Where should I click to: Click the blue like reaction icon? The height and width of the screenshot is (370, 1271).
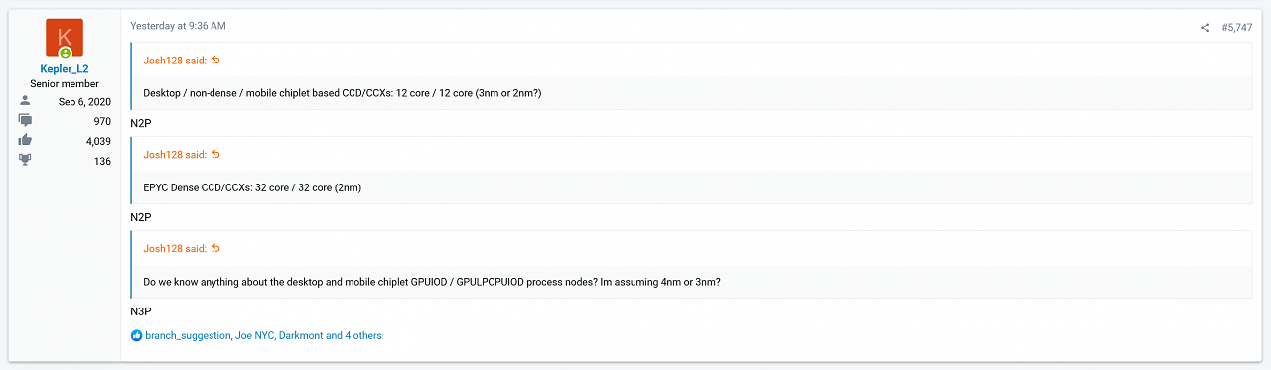point(137,335)
